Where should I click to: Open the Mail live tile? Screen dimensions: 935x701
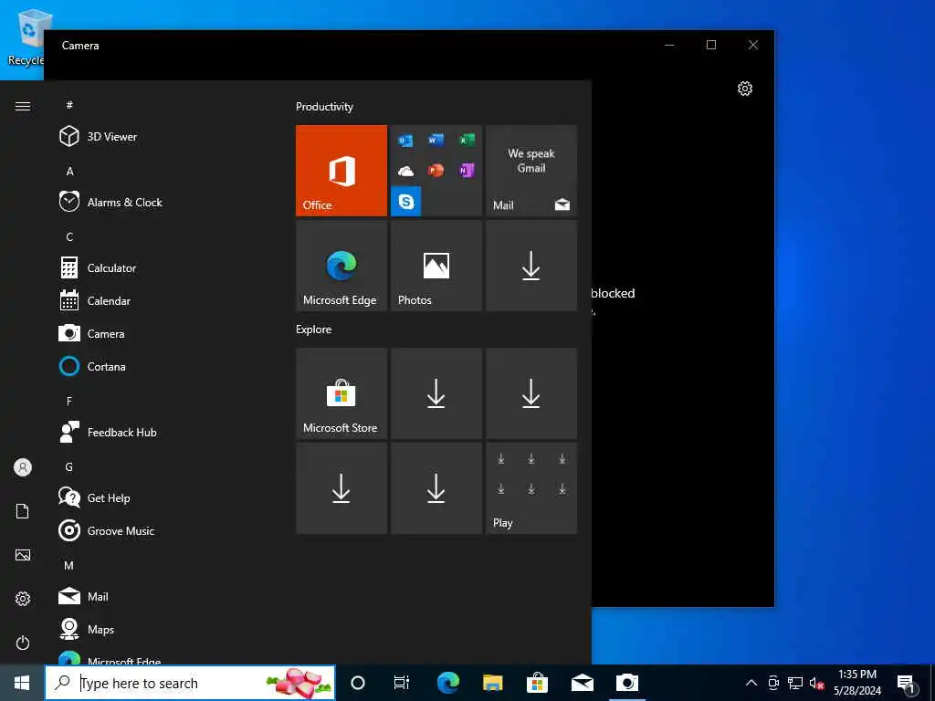pos(531,171)
